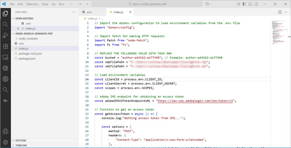Click the EXPLORER panel title
The width and height of the screenshot is (291, 148).
click(x=21, y=12)
